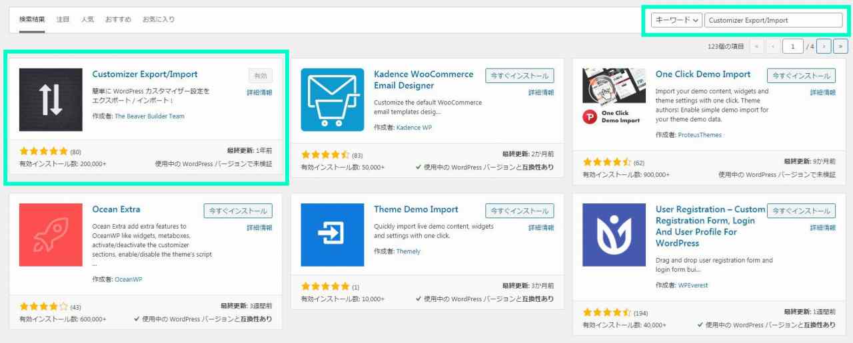The height and width of the screenshot is (343, 853).
Task: Open the Themely author link
Action: click(408, 251)
